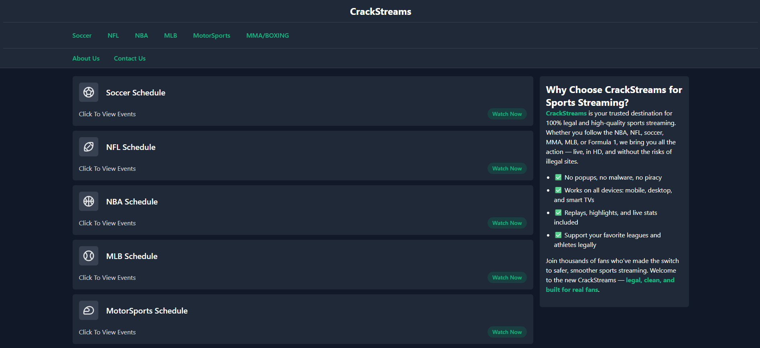Click the checkmark next to 'Works on all devices'
760x348 pixels.
(x=558, y=190)
